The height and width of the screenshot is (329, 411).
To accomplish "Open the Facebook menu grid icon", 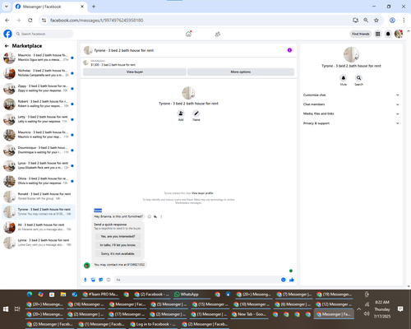I will pos(377,34).
